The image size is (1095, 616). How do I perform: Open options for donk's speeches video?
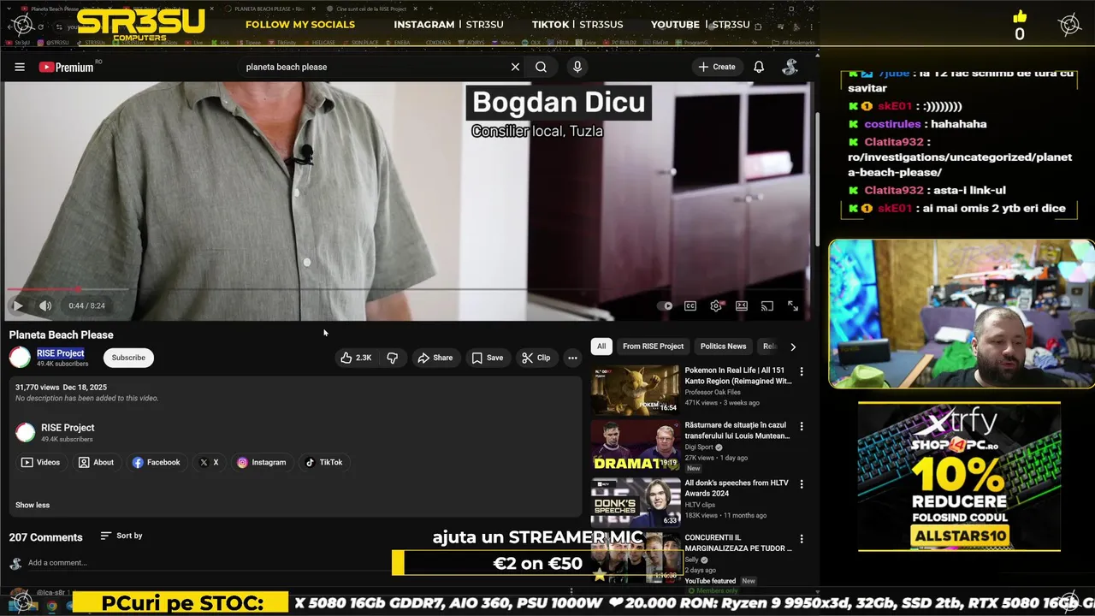pos(802,484)
